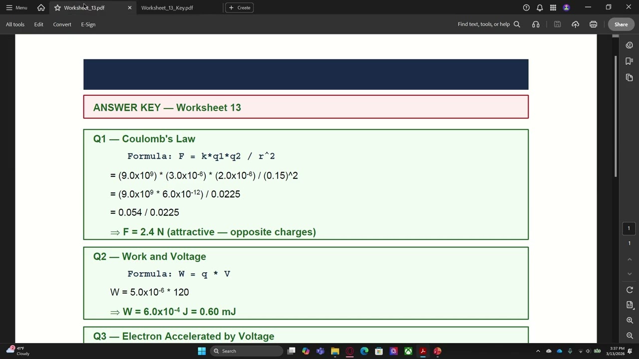Click the taskbar Search box

click(247, 351)
